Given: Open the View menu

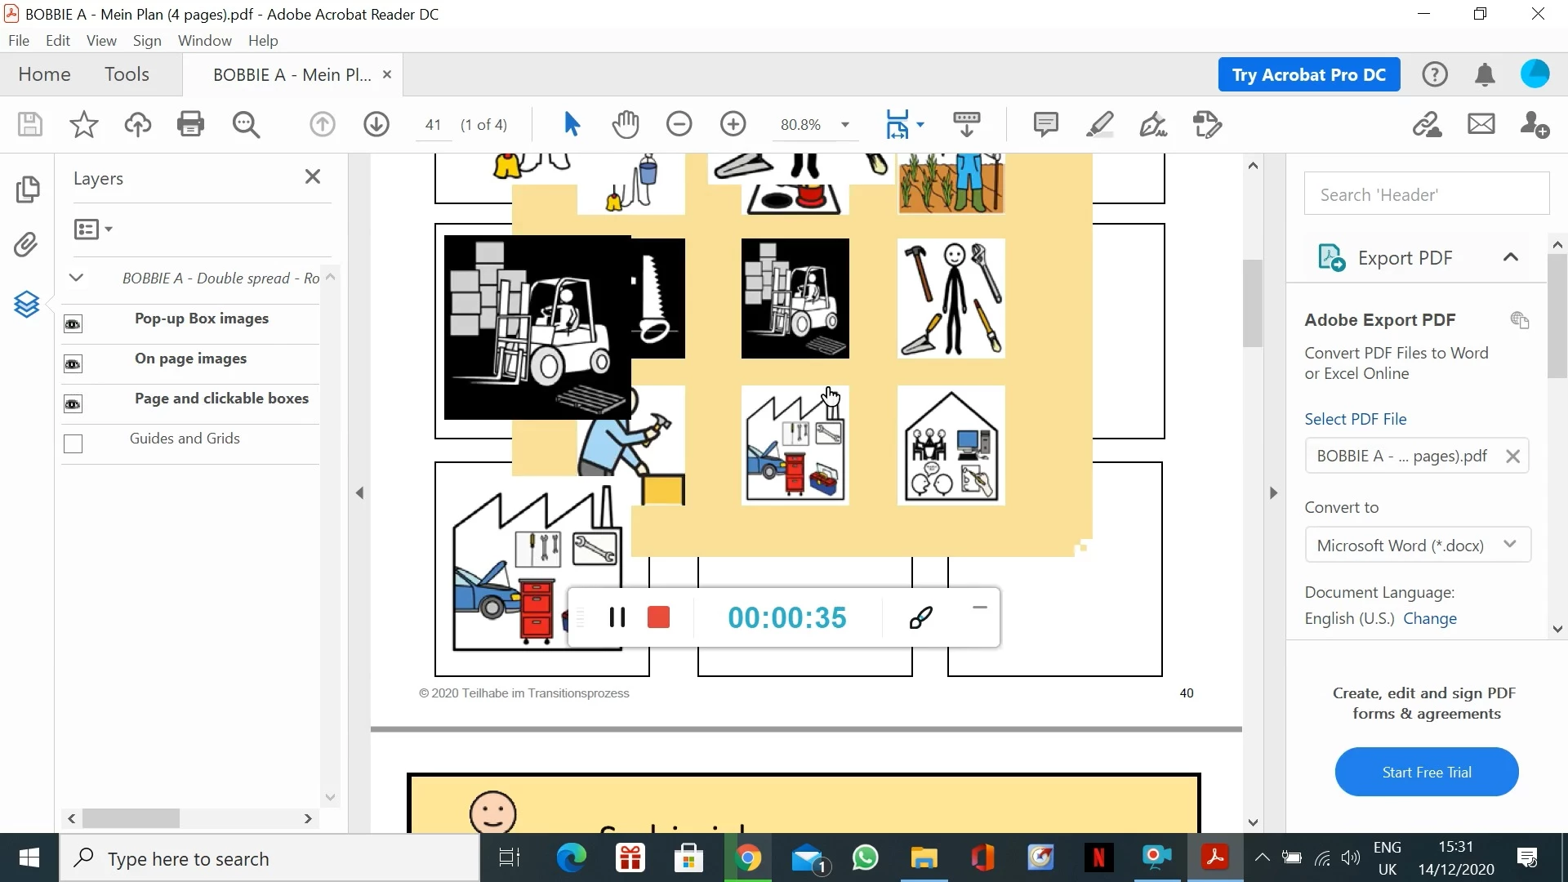Looking at the screenshot, I should point(101,40).
